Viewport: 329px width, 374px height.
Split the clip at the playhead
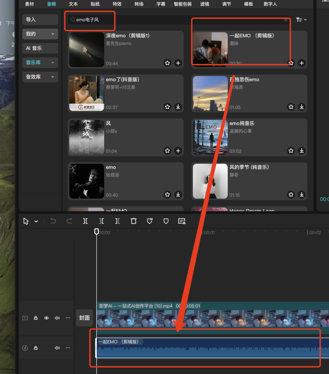pyautogui.click(x=85, y=221)
